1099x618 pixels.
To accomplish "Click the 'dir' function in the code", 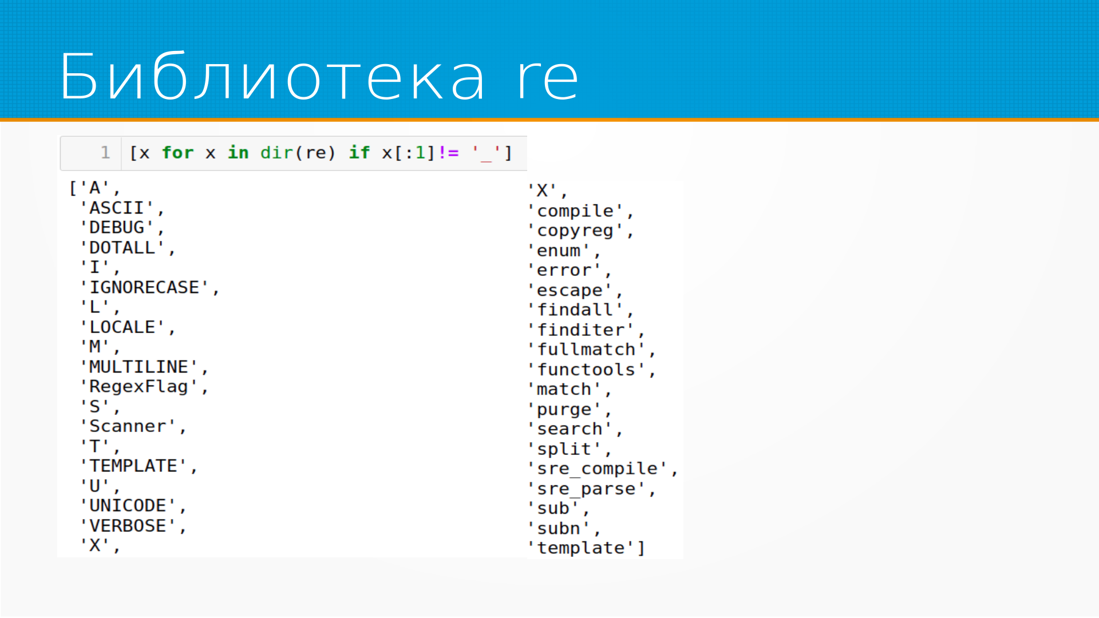I will click(276, 153).
